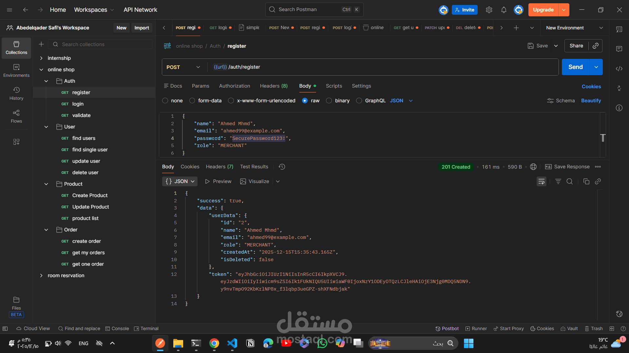629x353 pixels.
Task: Choose the none body option
Action: point(165,101)
